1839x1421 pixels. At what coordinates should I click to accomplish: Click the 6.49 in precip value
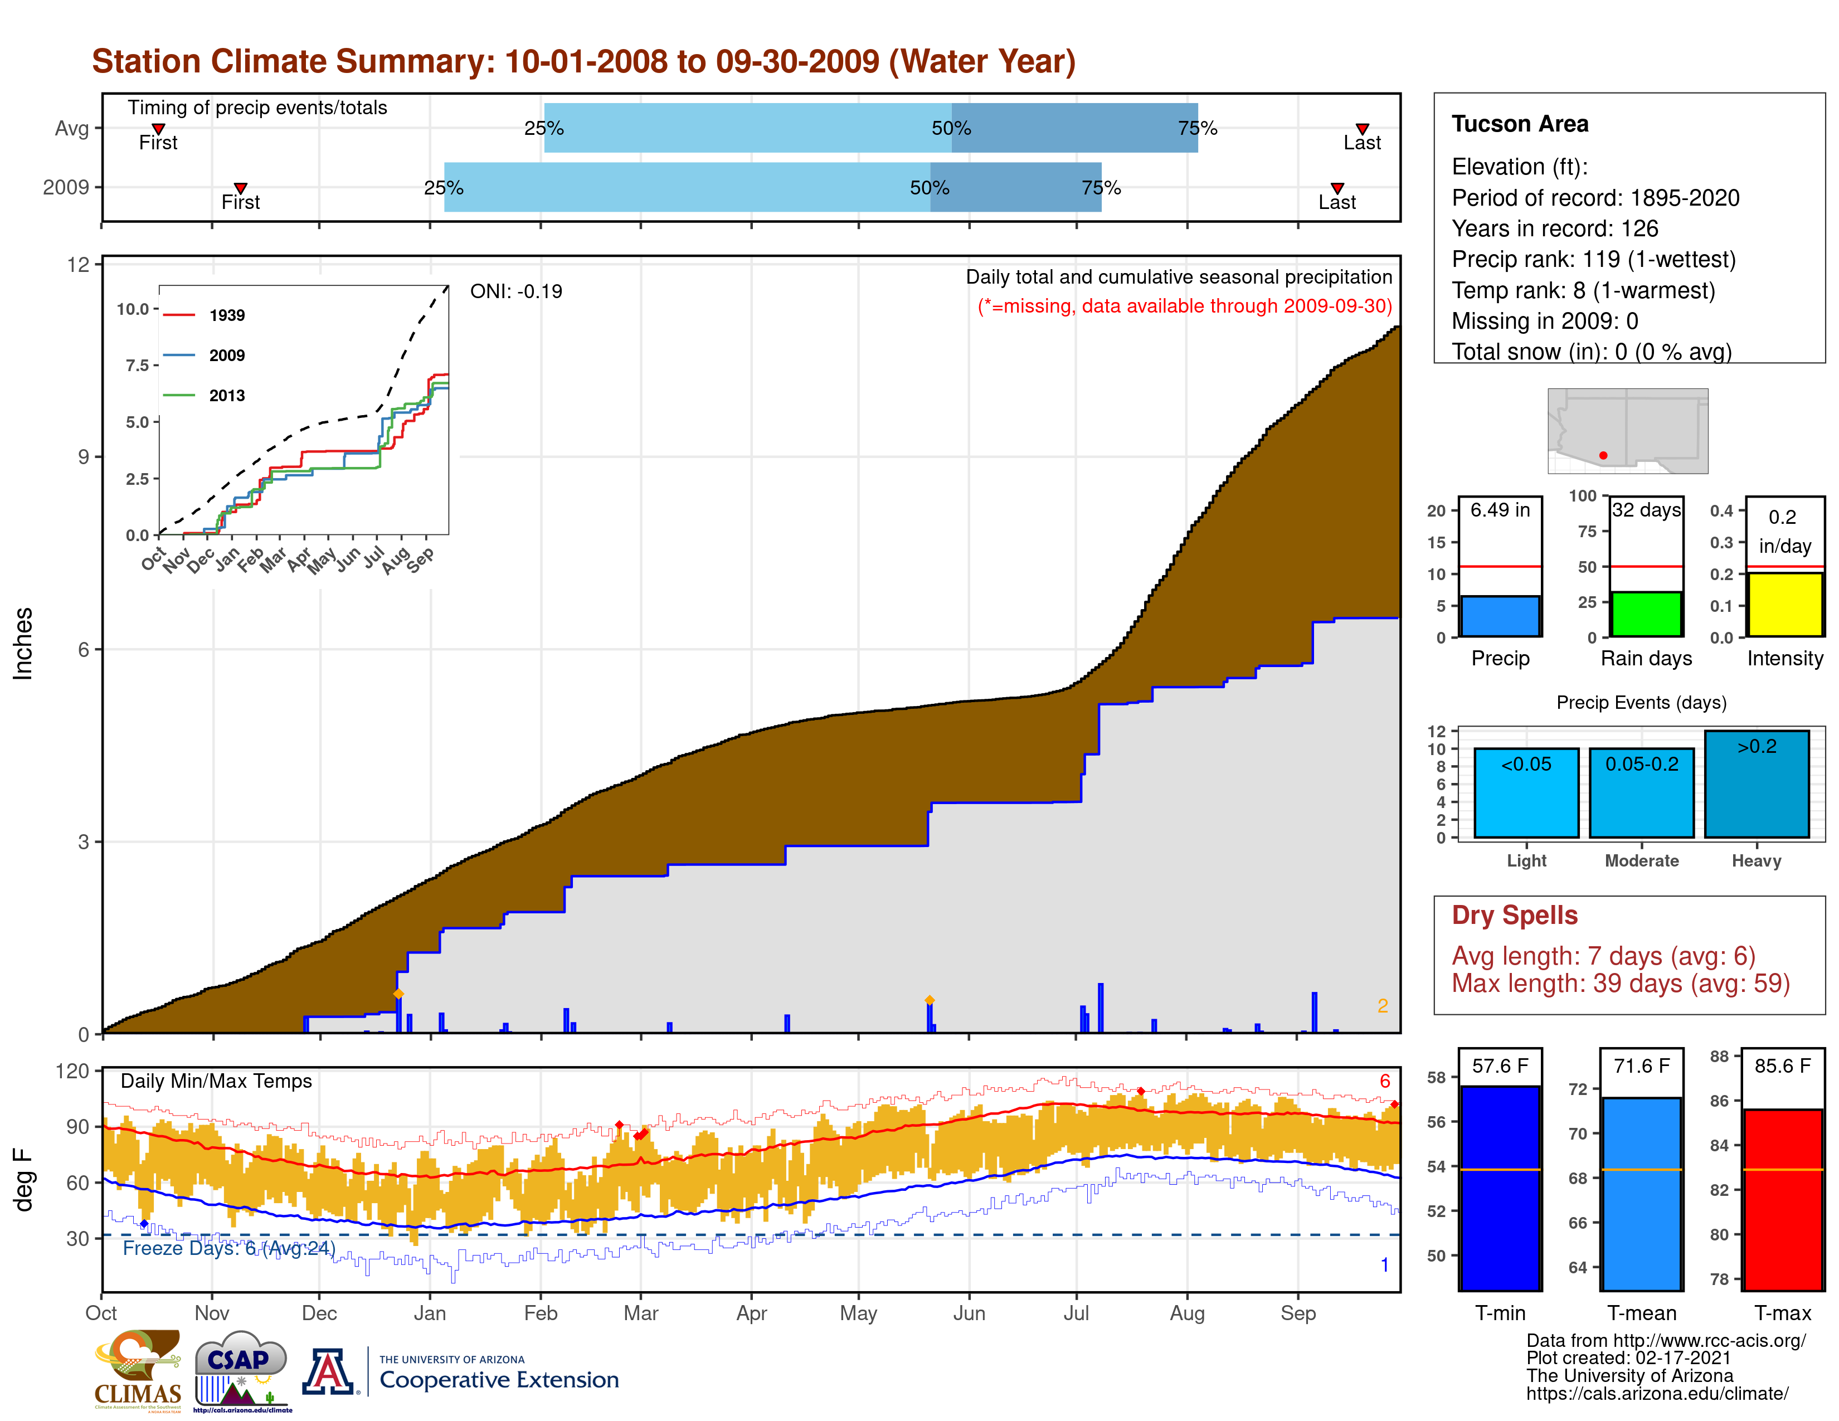click(1501, 510)
